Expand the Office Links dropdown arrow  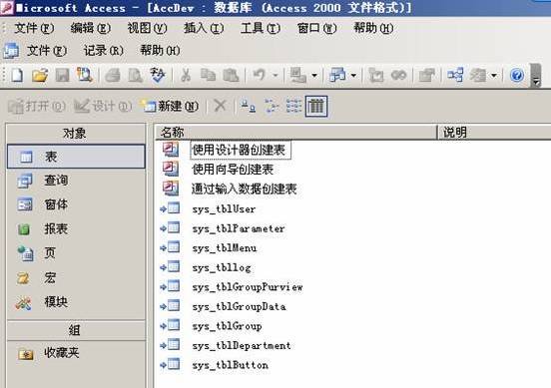coord(314,75)
